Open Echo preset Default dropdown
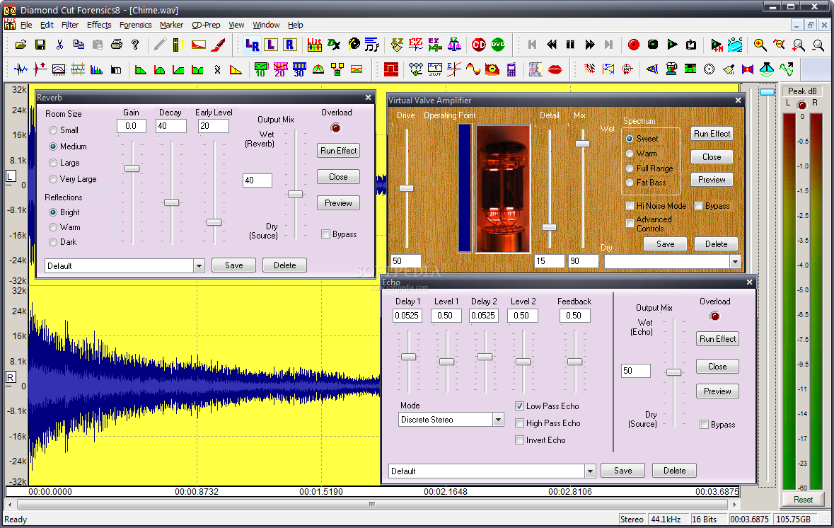 (x=590, y=471)
